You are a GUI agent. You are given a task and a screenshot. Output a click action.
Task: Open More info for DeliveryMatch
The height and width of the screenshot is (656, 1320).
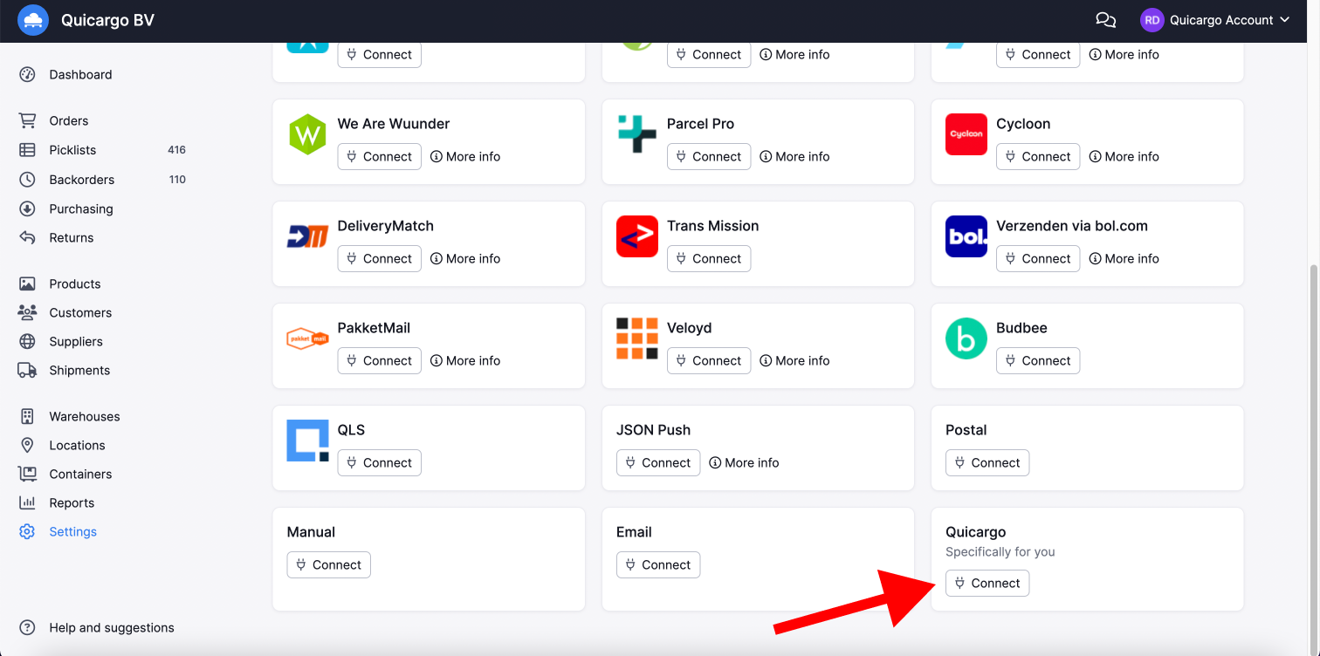pyautogui.click(x=465, y=258)
